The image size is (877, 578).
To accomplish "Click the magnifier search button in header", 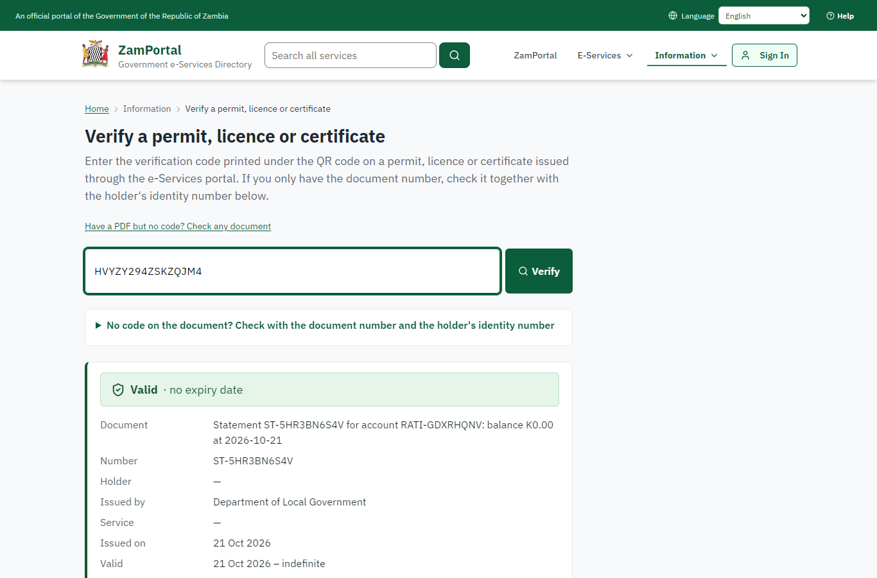I will click(x=455, y=55).
